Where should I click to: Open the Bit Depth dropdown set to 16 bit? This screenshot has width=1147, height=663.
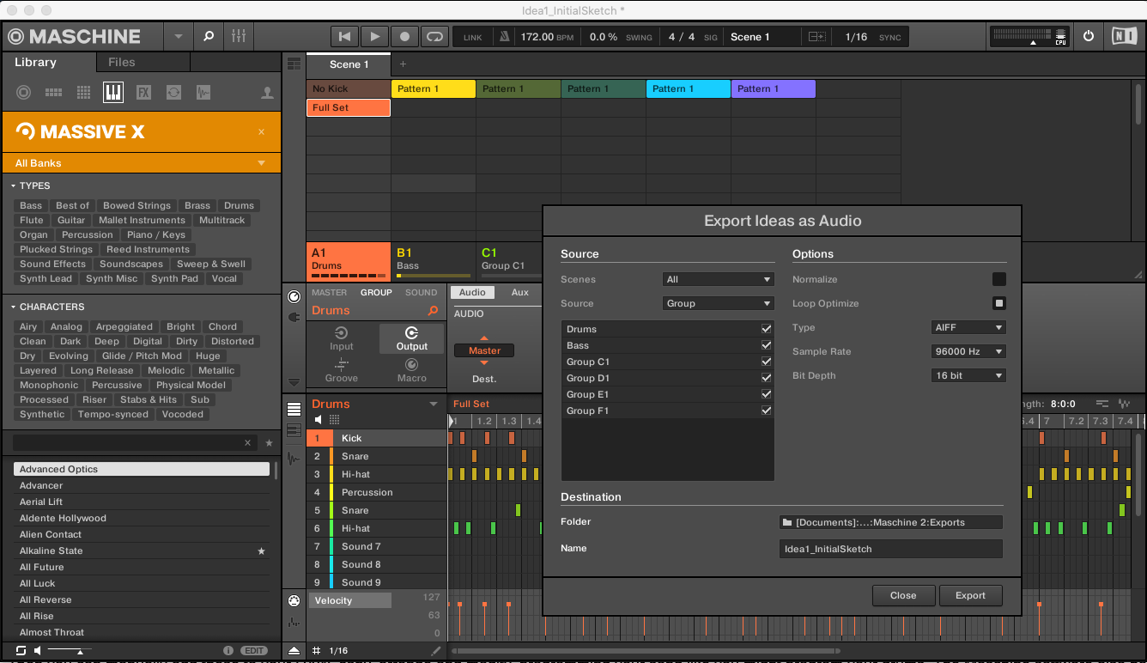(x=968, y=375)
